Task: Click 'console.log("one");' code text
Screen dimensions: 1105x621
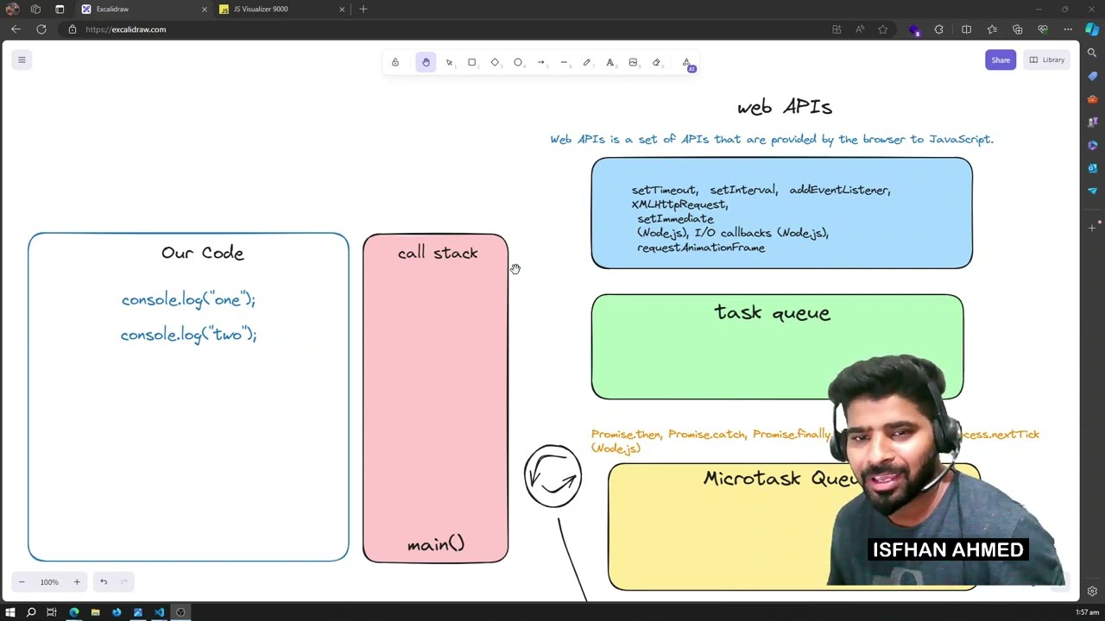Action: (x=188, y=300)
